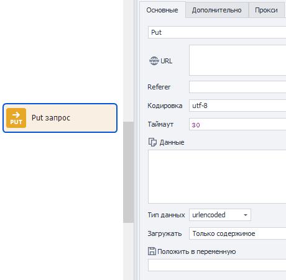Click the gray vertical scrollbar thumb
The image size is (286, 280).
coord(128,172)
